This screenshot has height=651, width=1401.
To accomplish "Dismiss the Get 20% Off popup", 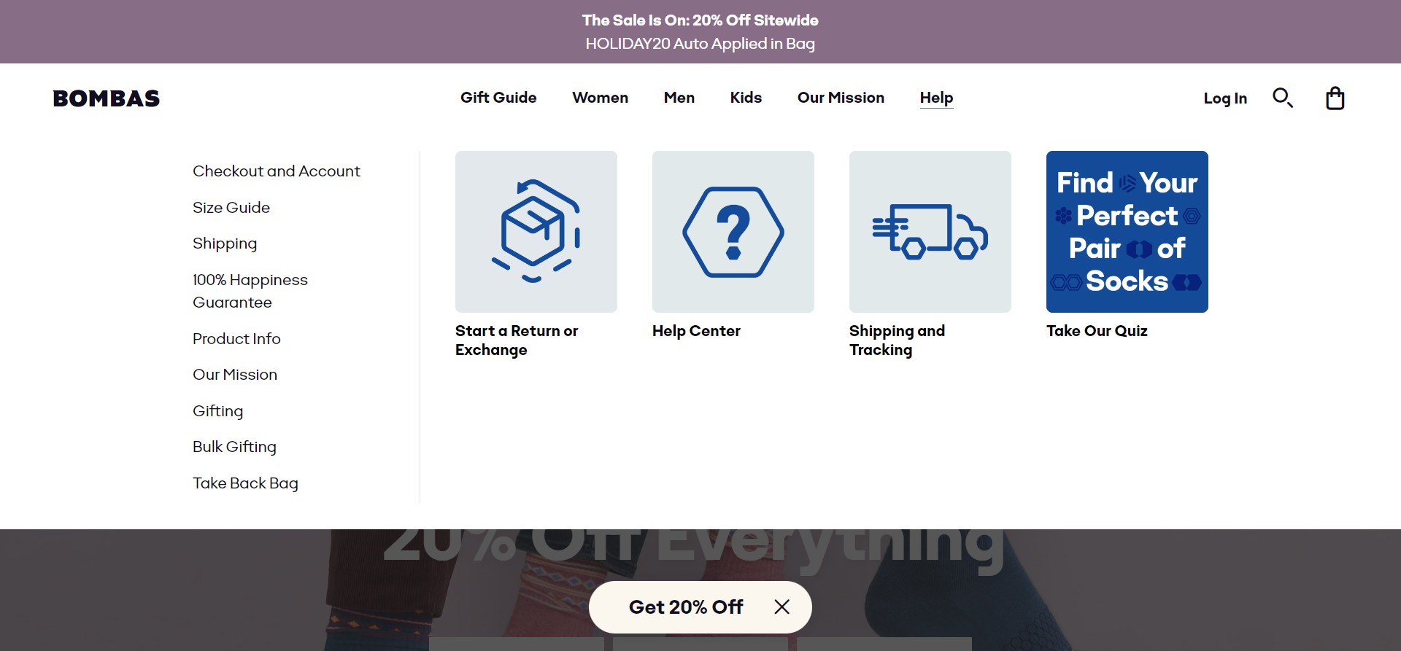I will click(781, 607).
